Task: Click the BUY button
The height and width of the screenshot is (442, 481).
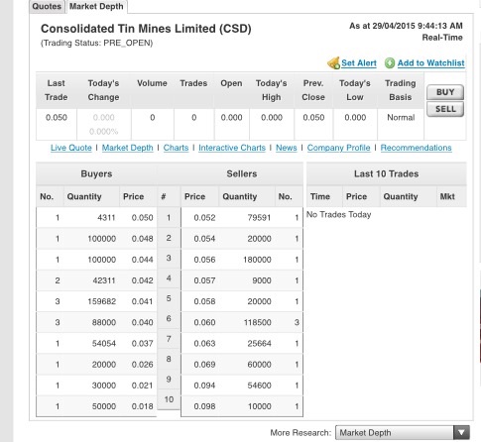Action: point(445,92)
